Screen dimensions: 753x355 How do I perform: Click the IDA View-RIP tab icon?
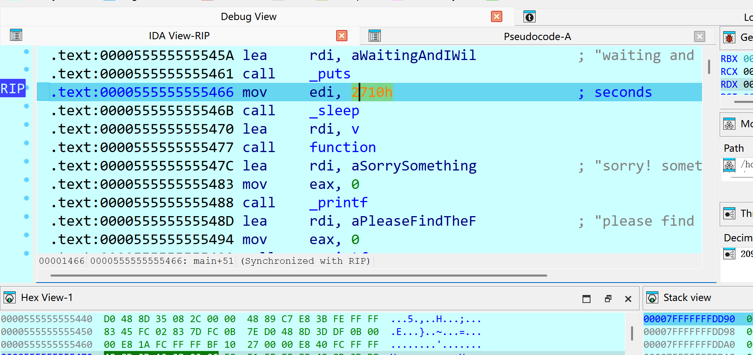click(x=16, y=36)
